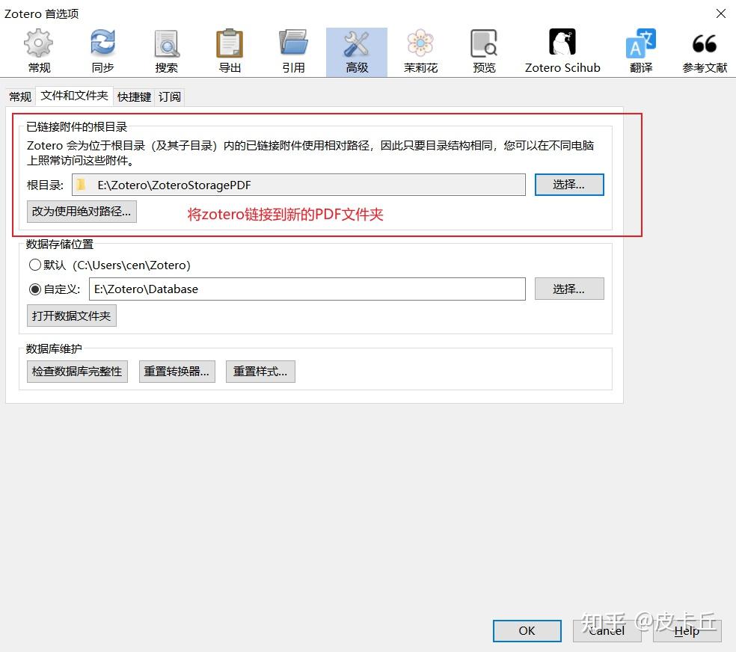Open the 导出 export preferences pane

point(230,52)
